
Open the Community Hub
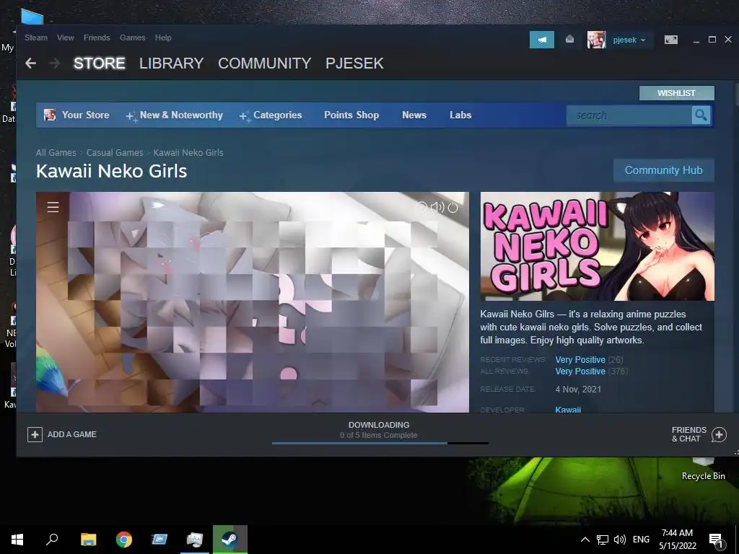click(664, 170)
